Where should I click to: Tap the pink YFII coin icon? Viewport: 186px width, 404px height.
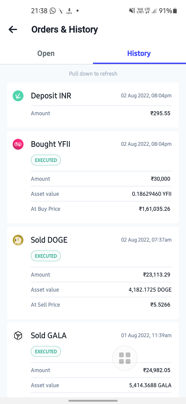(18, 144)
